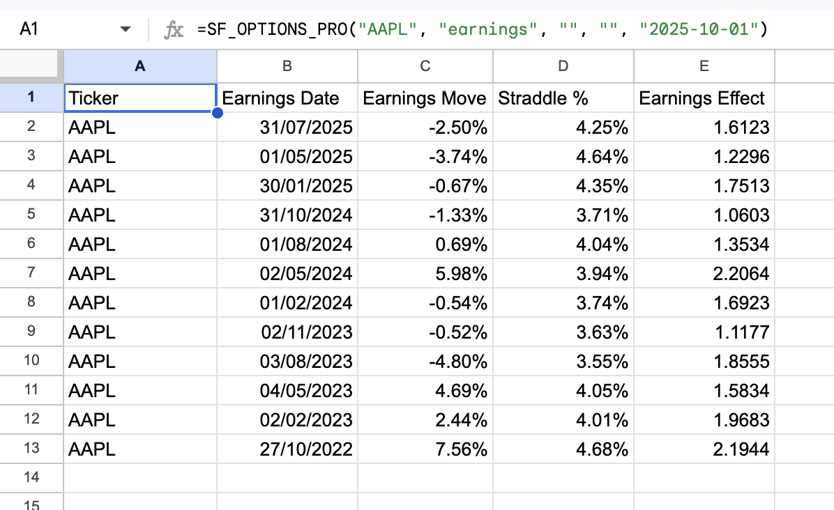This screenshot has height=510, width=834.
Task: Click date cell 01/05/2025
Action: tap(287, 156)
